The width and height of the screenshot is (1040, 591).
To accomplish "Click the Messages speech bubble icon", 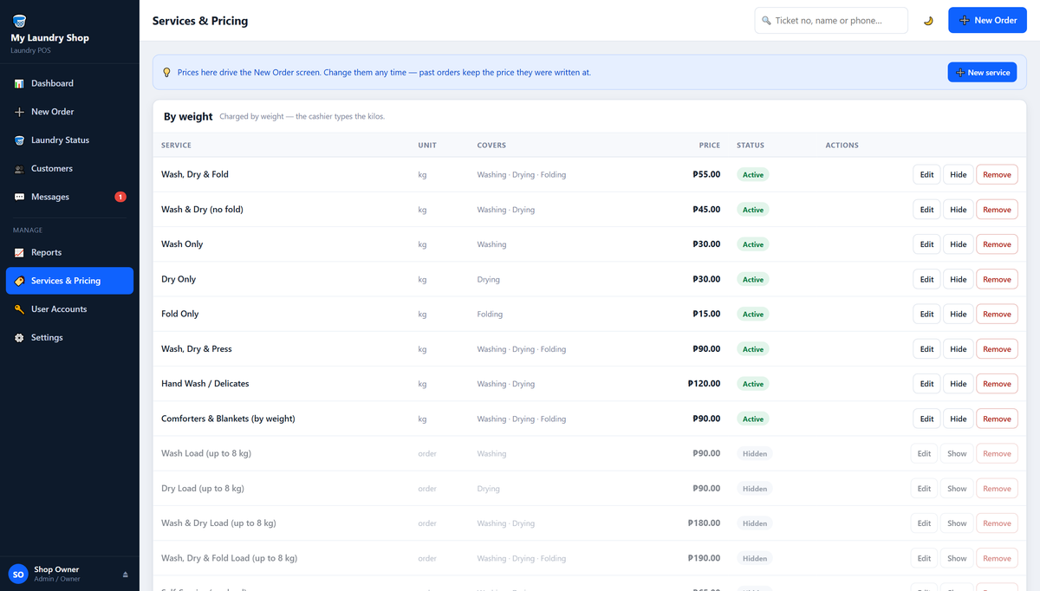I will 19,197.
